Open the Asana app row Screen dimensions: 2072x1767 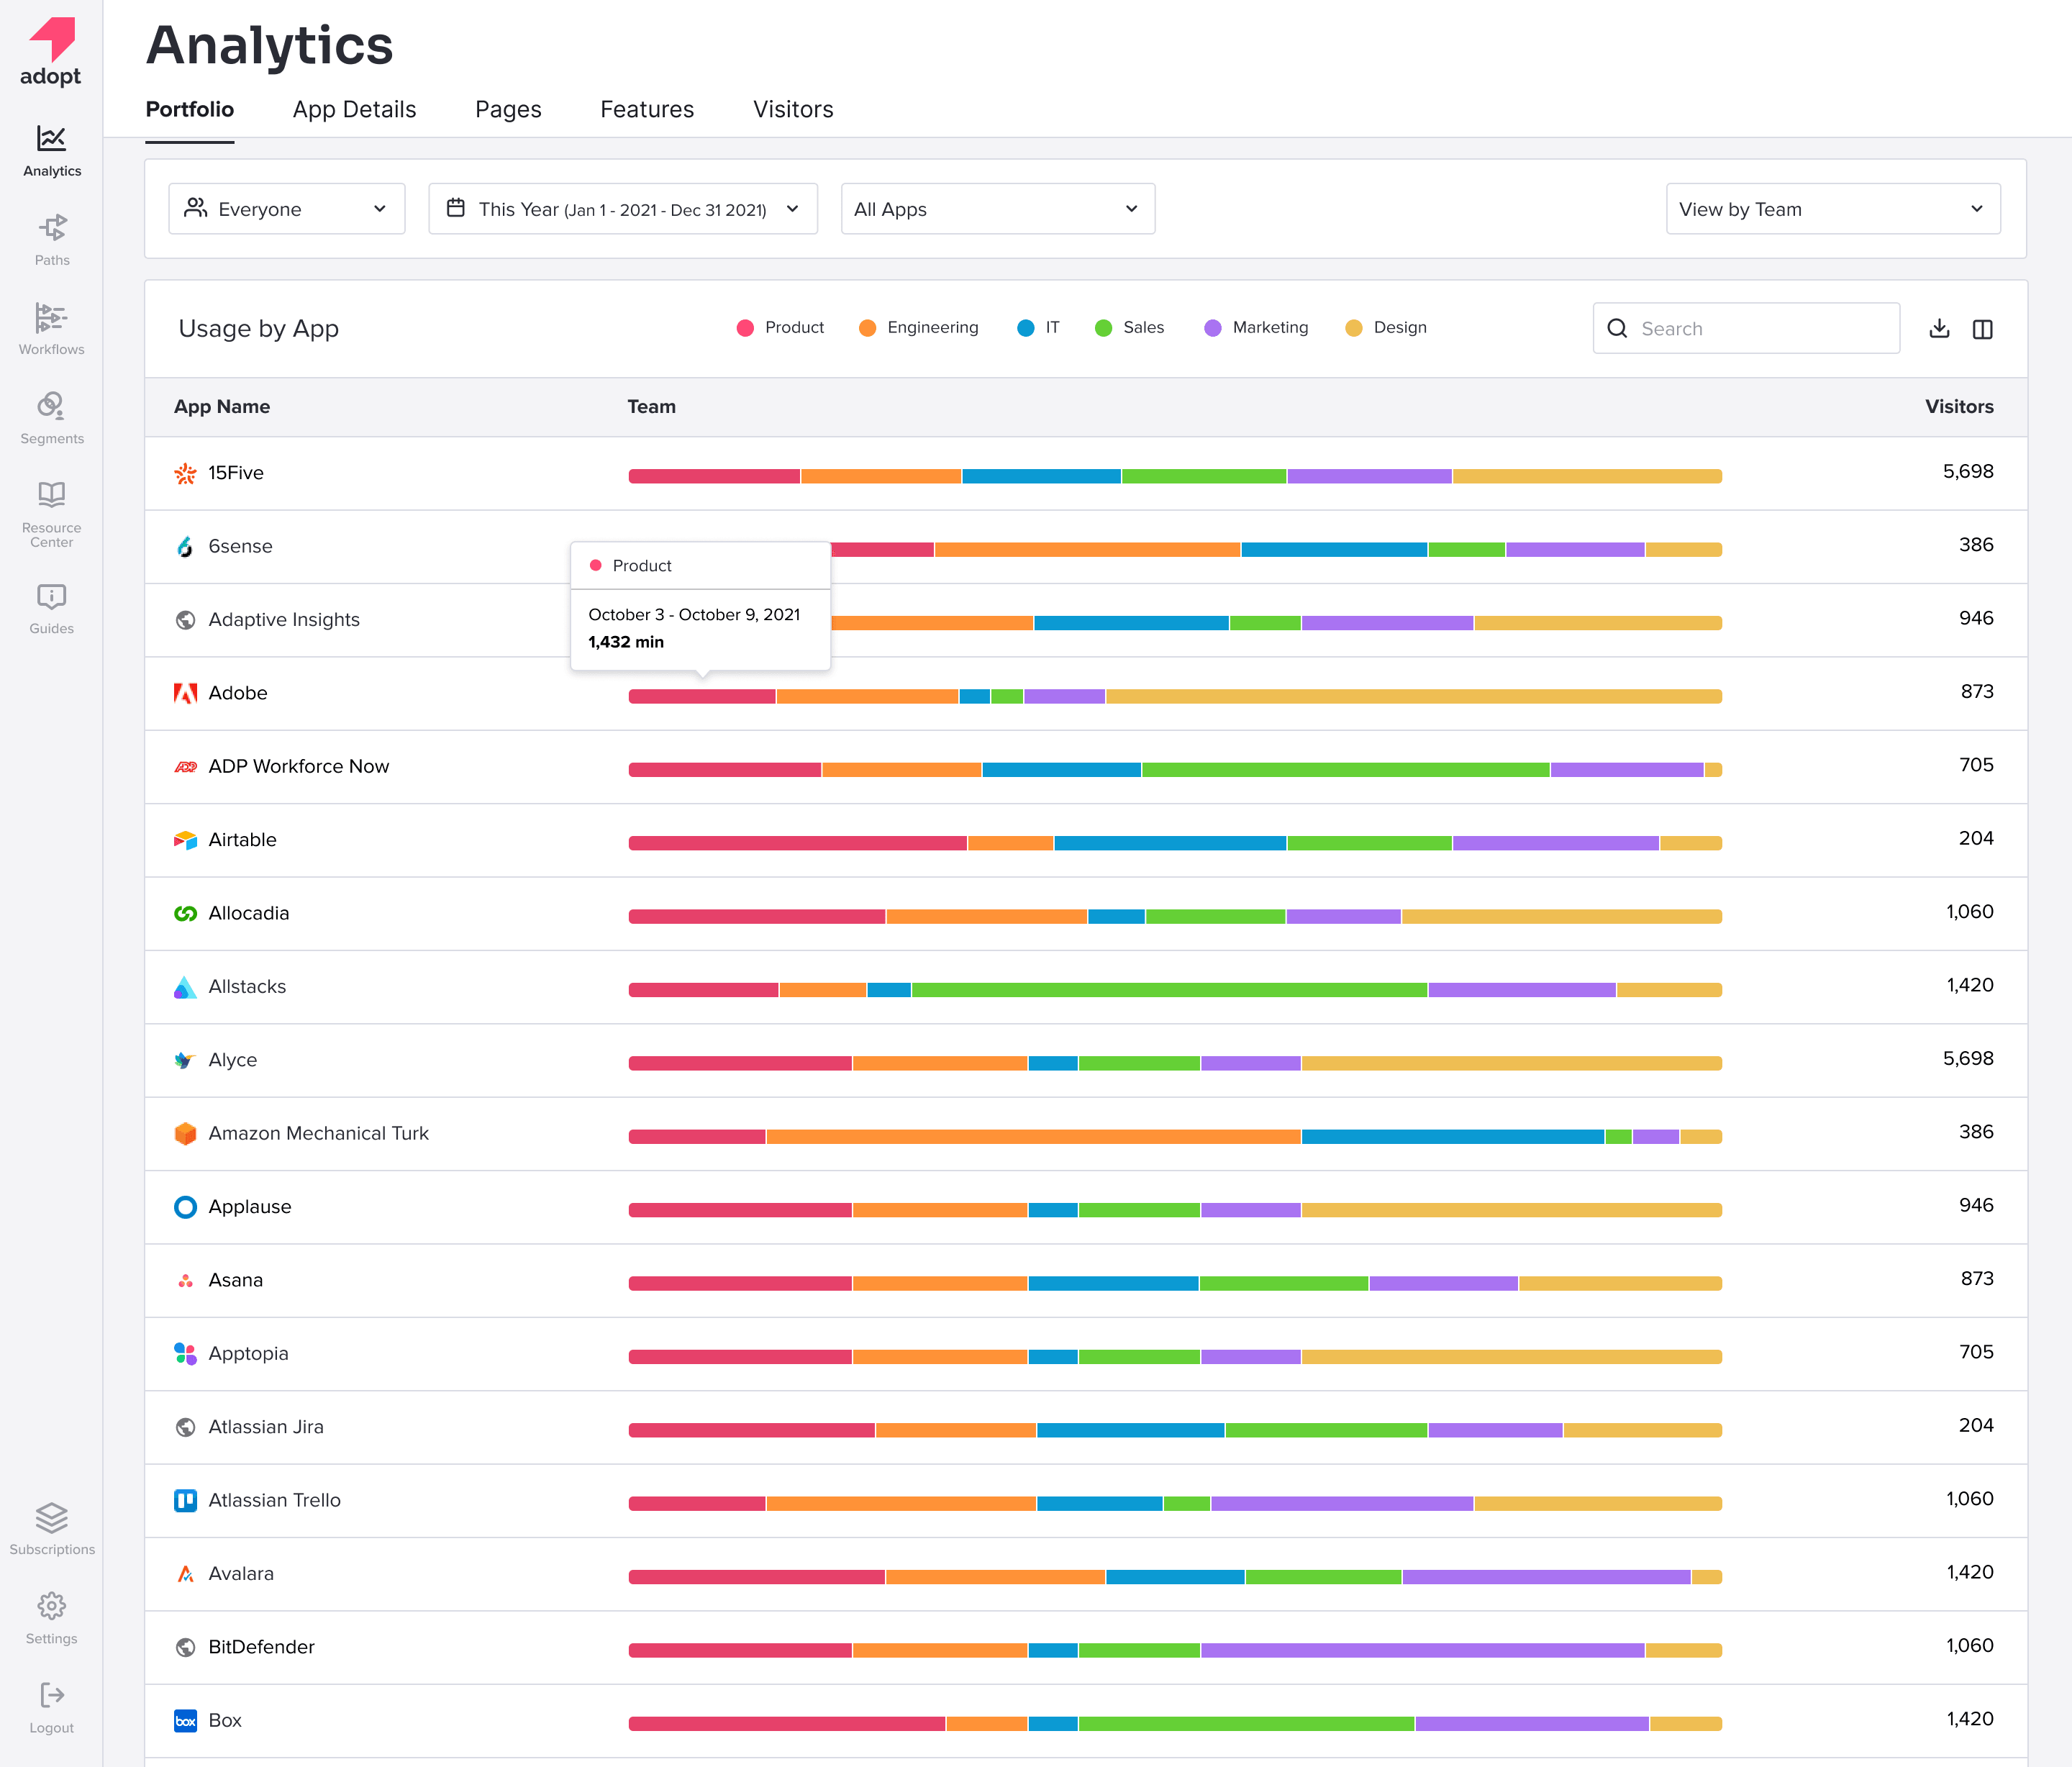(x=1086, y=1280)
